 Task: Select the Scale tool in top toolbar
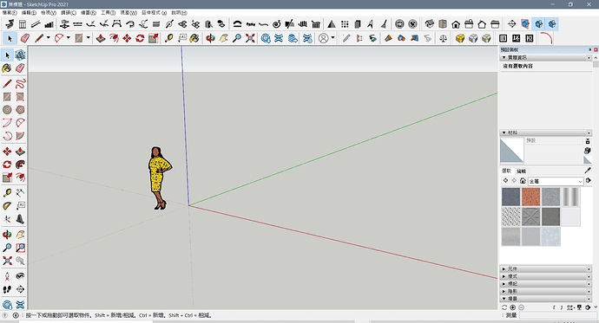coord(153,38)
